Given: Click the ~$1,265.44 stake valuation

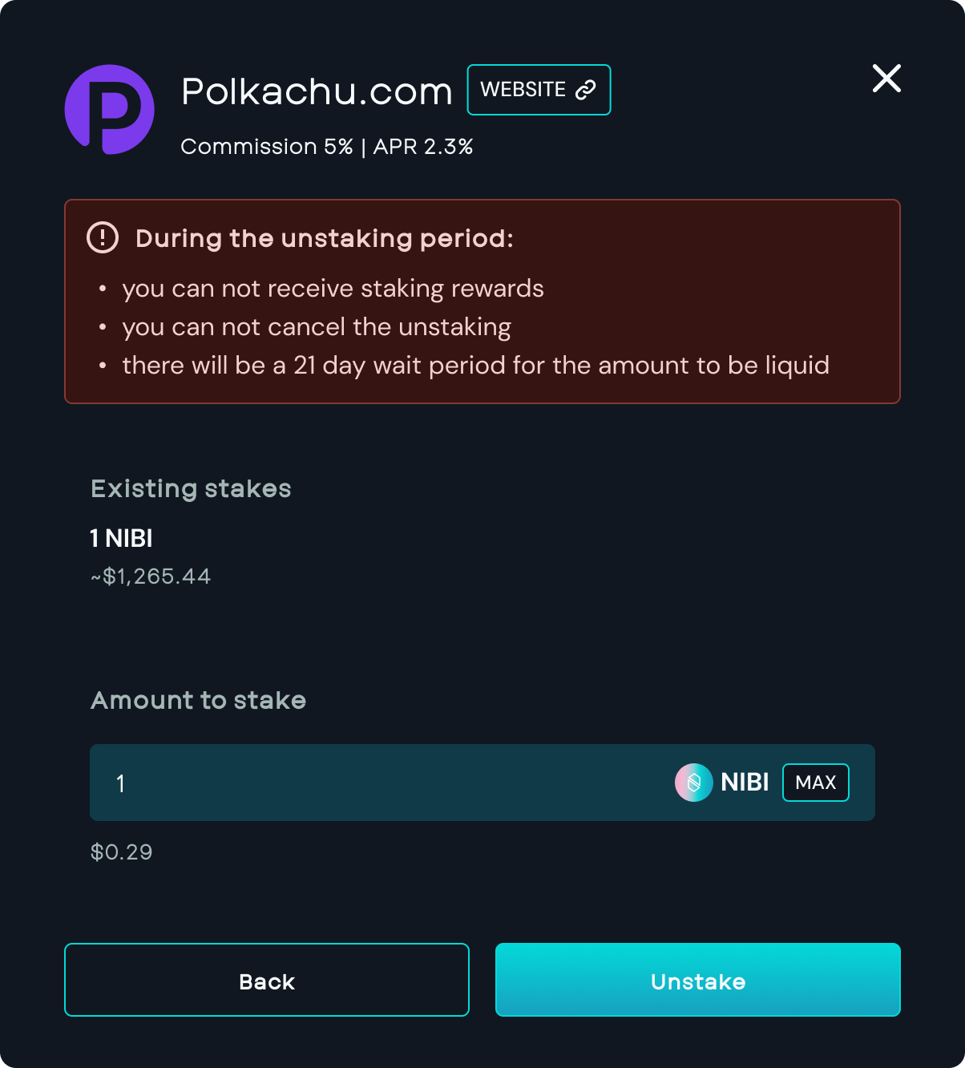Looking at the screenshot, I should 151,576.
